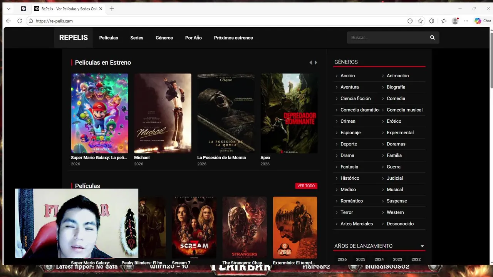Show next premieres with the right carousel arrow

pyautogui.click(x=316, y=62)
